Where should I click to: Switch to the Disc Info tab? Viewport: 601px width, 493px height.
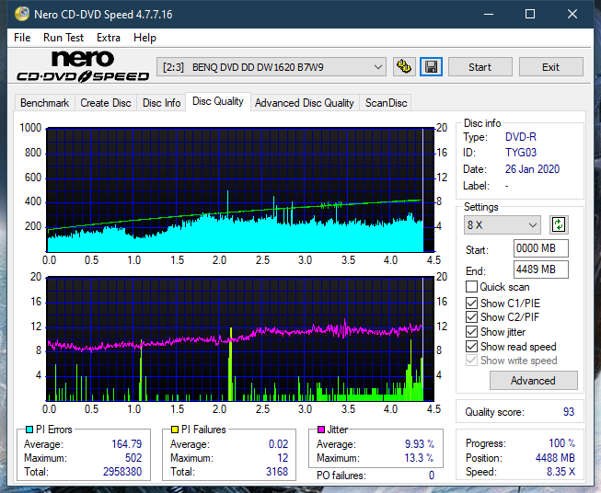coord(161,103)
